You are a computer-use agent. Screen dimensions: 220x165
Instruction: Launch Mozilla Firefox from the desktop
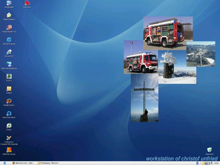[x=9, y=101]
